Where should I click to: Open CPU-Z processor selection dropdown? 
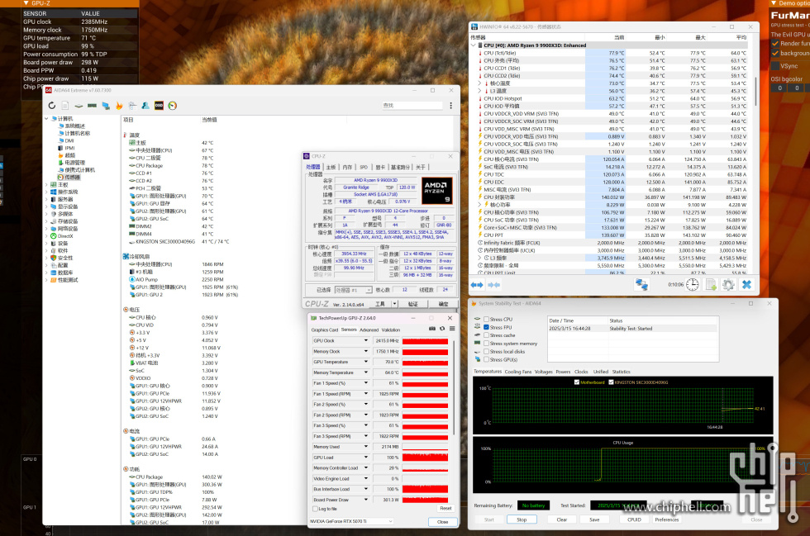[x=354, y=290]
